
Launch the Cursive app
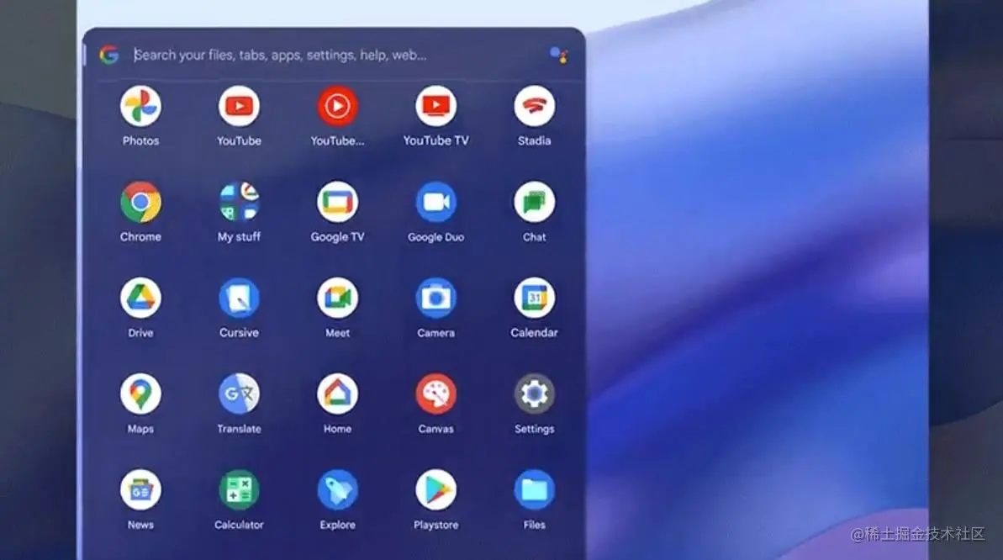click(239, 298)
